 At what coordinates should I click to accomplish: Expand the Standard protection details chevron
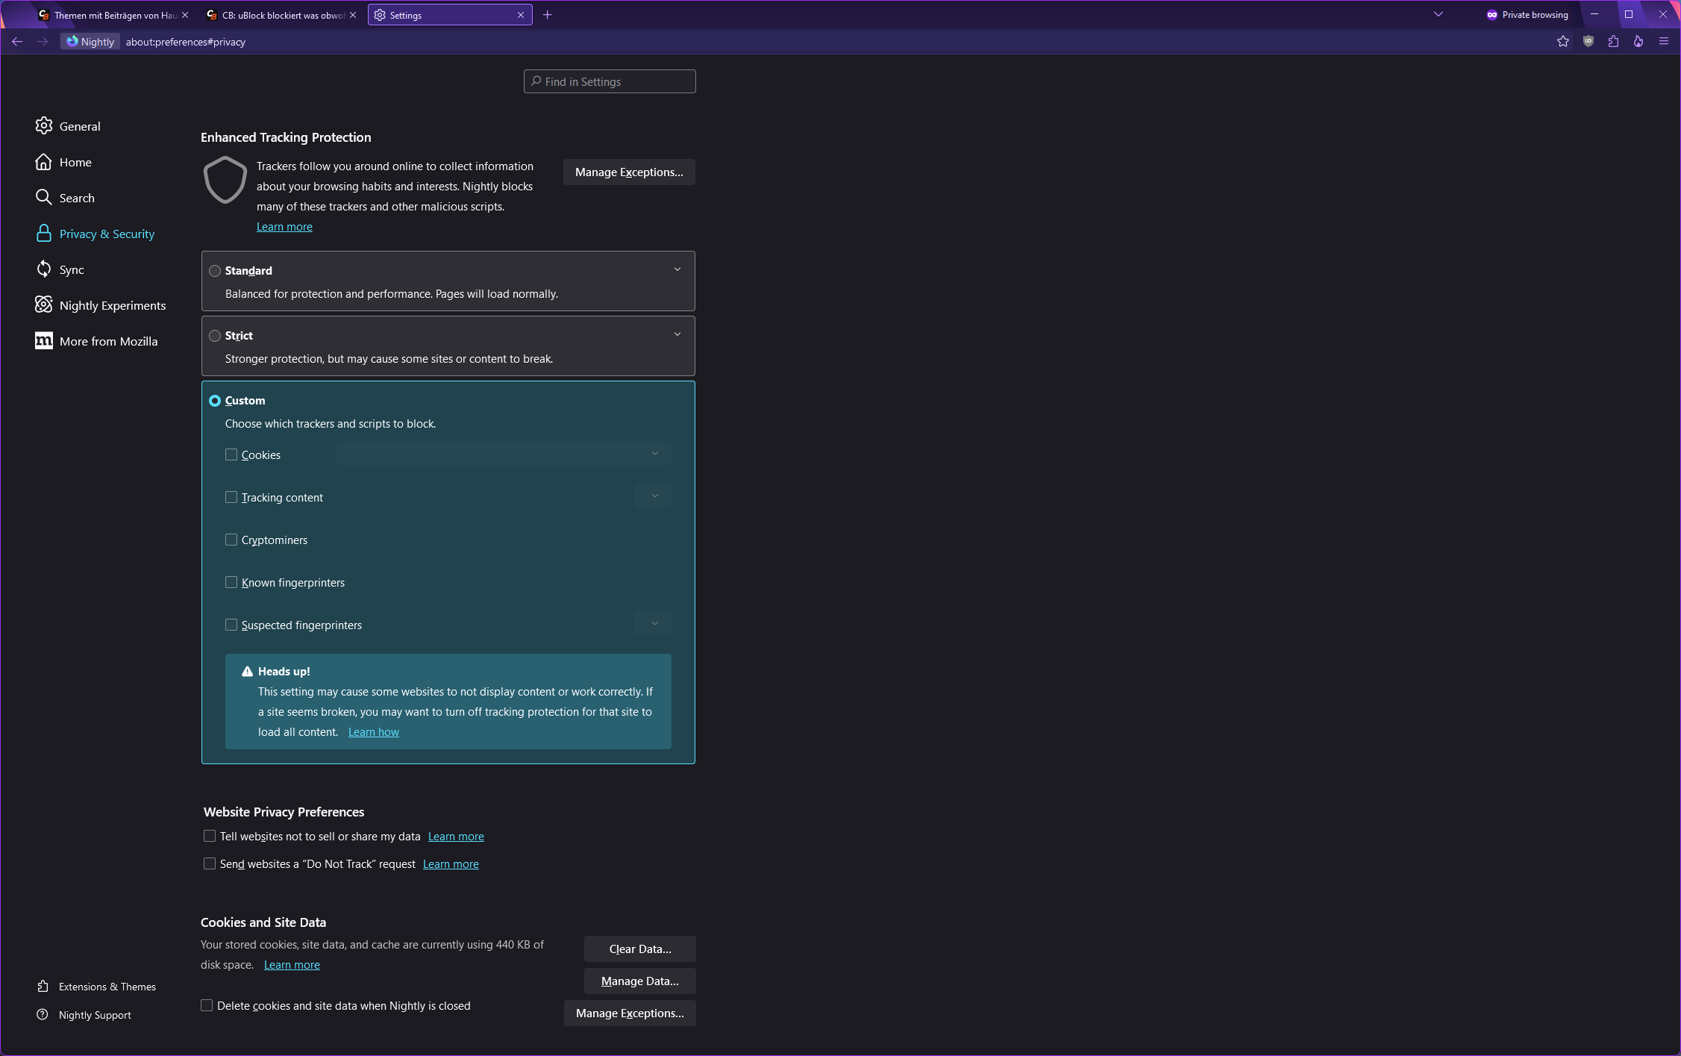tap(677, 269)
